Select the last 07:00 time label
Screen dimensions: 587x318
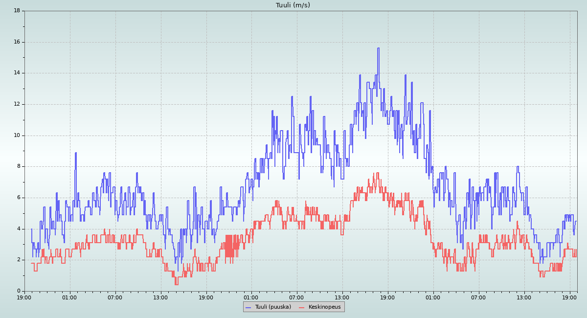point(478,297)
